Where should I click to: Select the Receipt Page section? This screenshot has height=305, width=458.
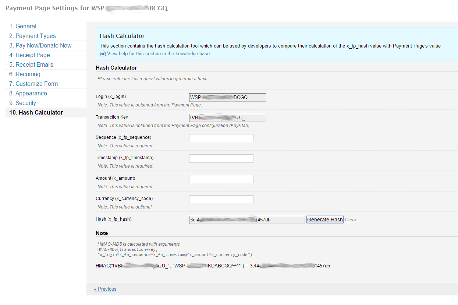point(29,55)
